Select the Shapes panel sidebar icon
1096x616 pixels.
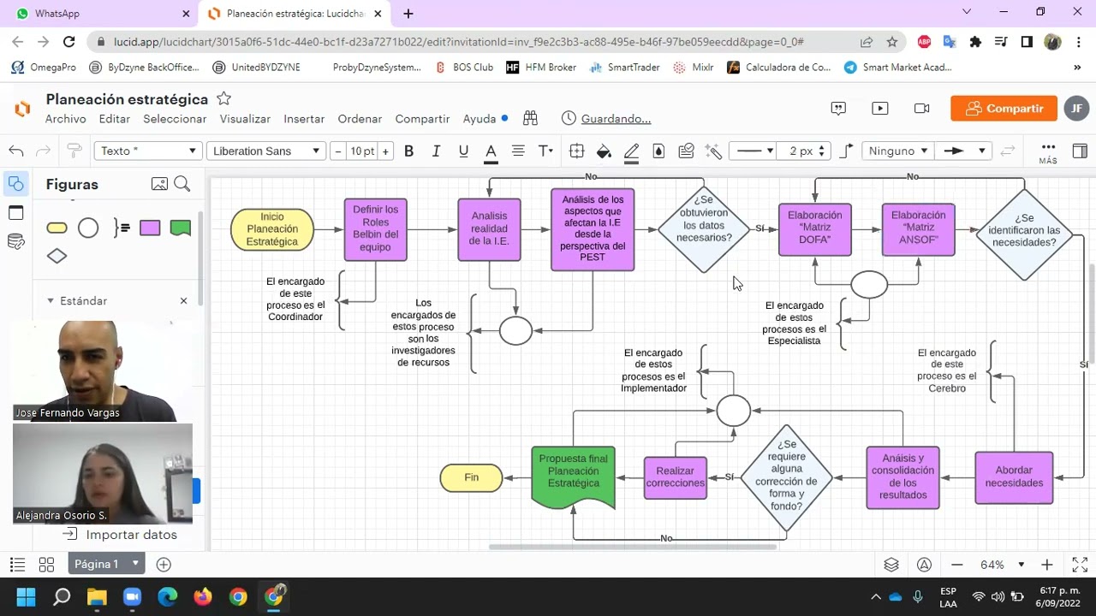(15, 184)
